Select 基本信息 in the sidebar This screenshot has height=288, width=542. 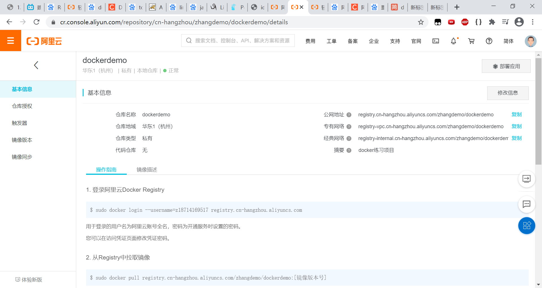tap(38, 89)
